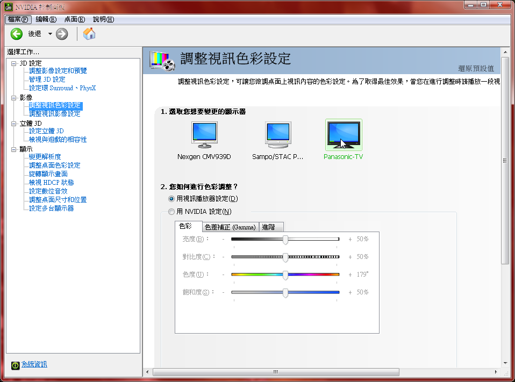Open 變更解析度 in the task tree
Image resolution: width=515 pixels, height=382 pixels.
click(x=45, y=157)
